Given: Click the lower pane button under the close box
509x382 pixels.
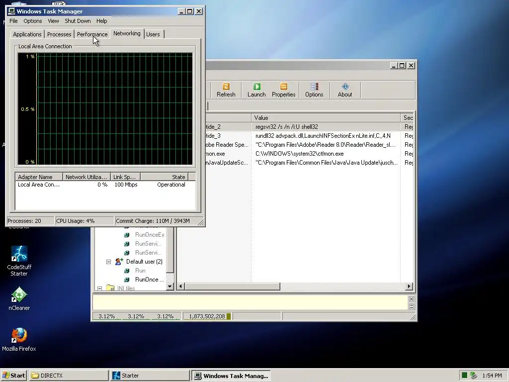Looking at the screenshot, I should 411,306.
